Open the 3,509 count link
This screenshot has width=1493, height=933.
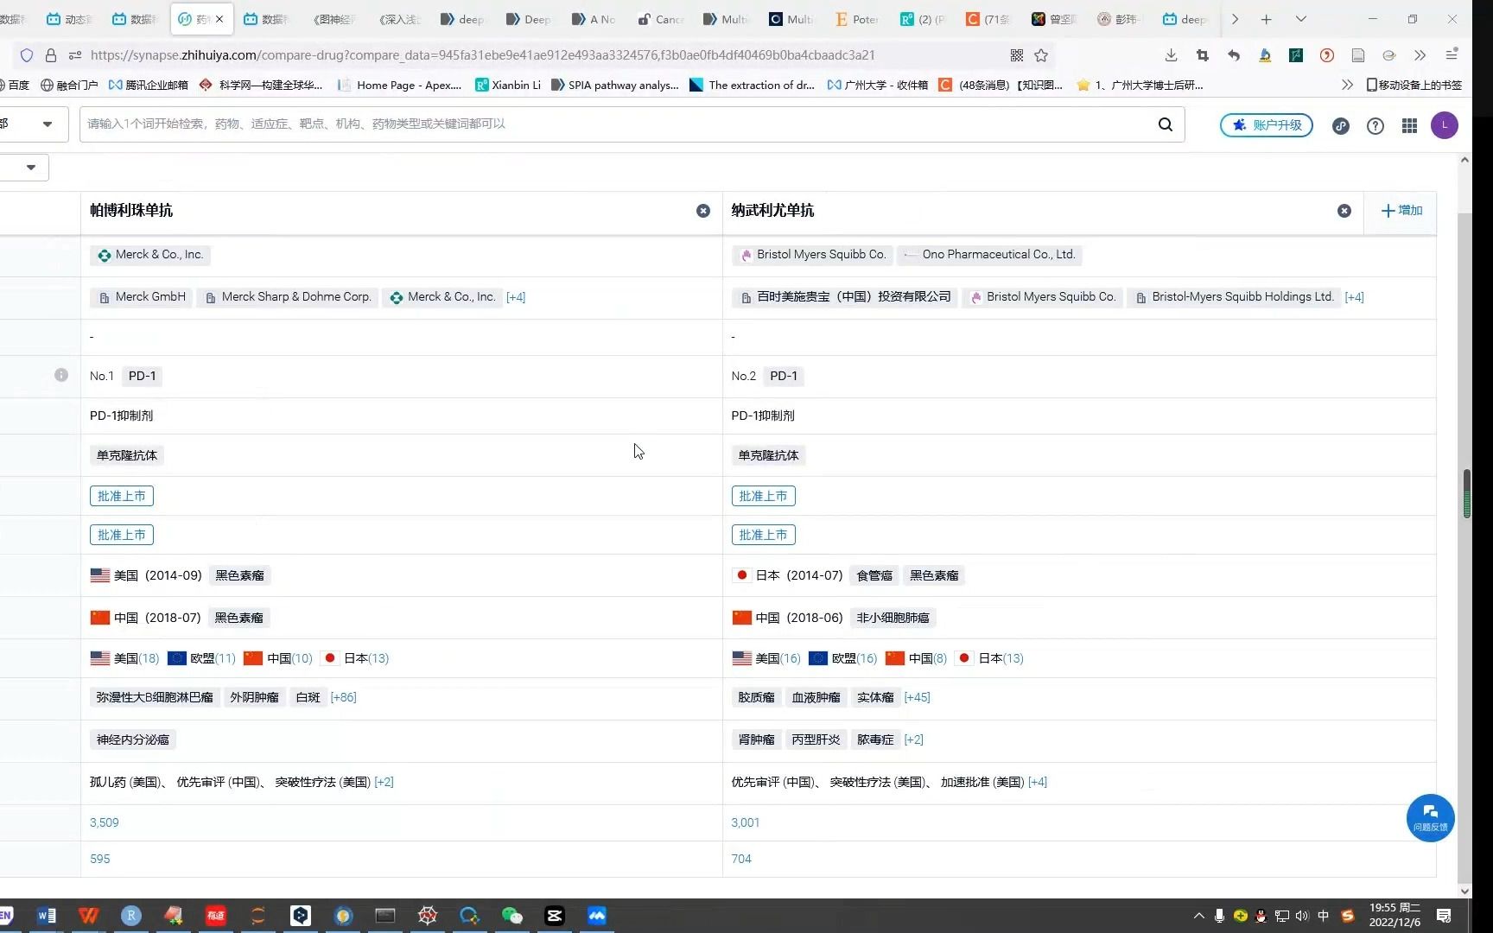[105, 822]
